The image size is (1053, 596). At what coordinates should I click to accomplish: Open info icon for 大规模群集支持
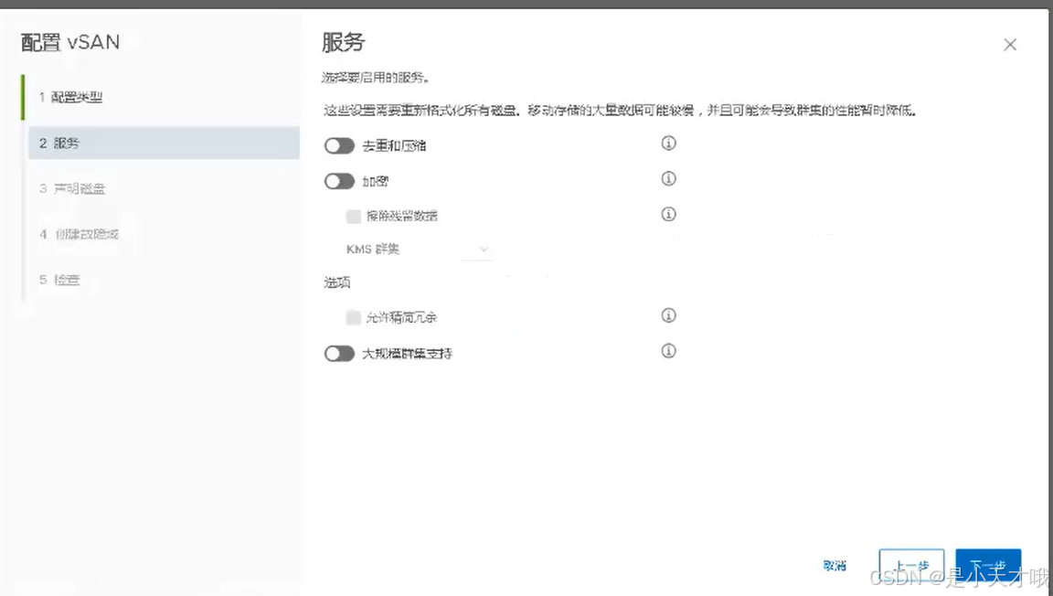click(668, 351)
